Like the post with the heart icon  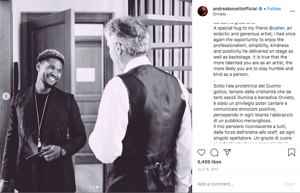[201, 152]
